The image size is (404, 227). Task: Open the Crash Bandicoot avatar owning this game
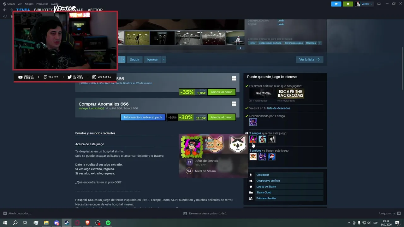pos(253,156)
